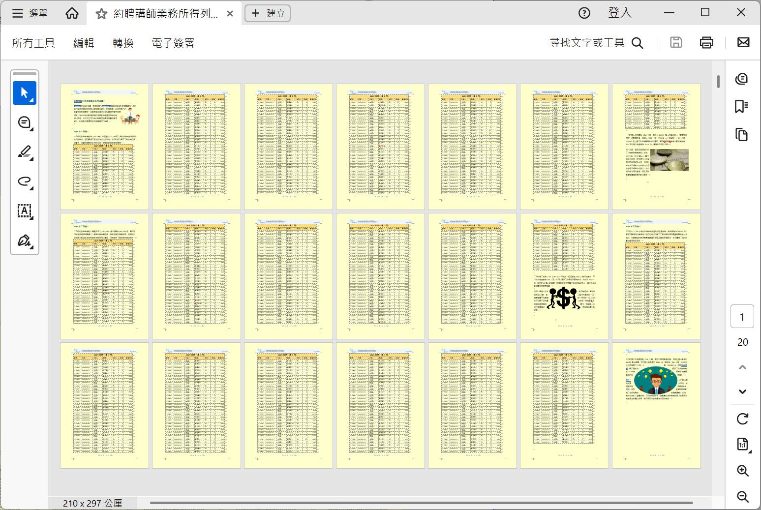
Task: Zoom in using the magnifier plus icon
Action: pos(742,471)
